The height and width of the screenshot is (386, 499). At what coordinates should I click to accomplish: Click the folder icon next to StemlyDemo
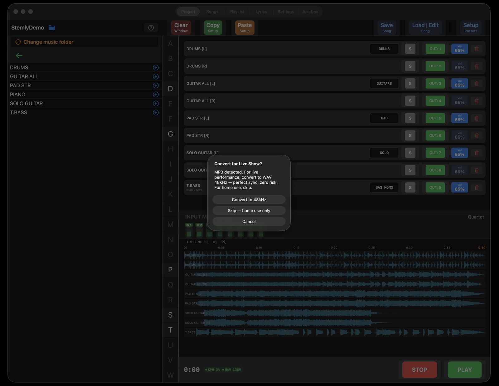(x=52, y=28)
